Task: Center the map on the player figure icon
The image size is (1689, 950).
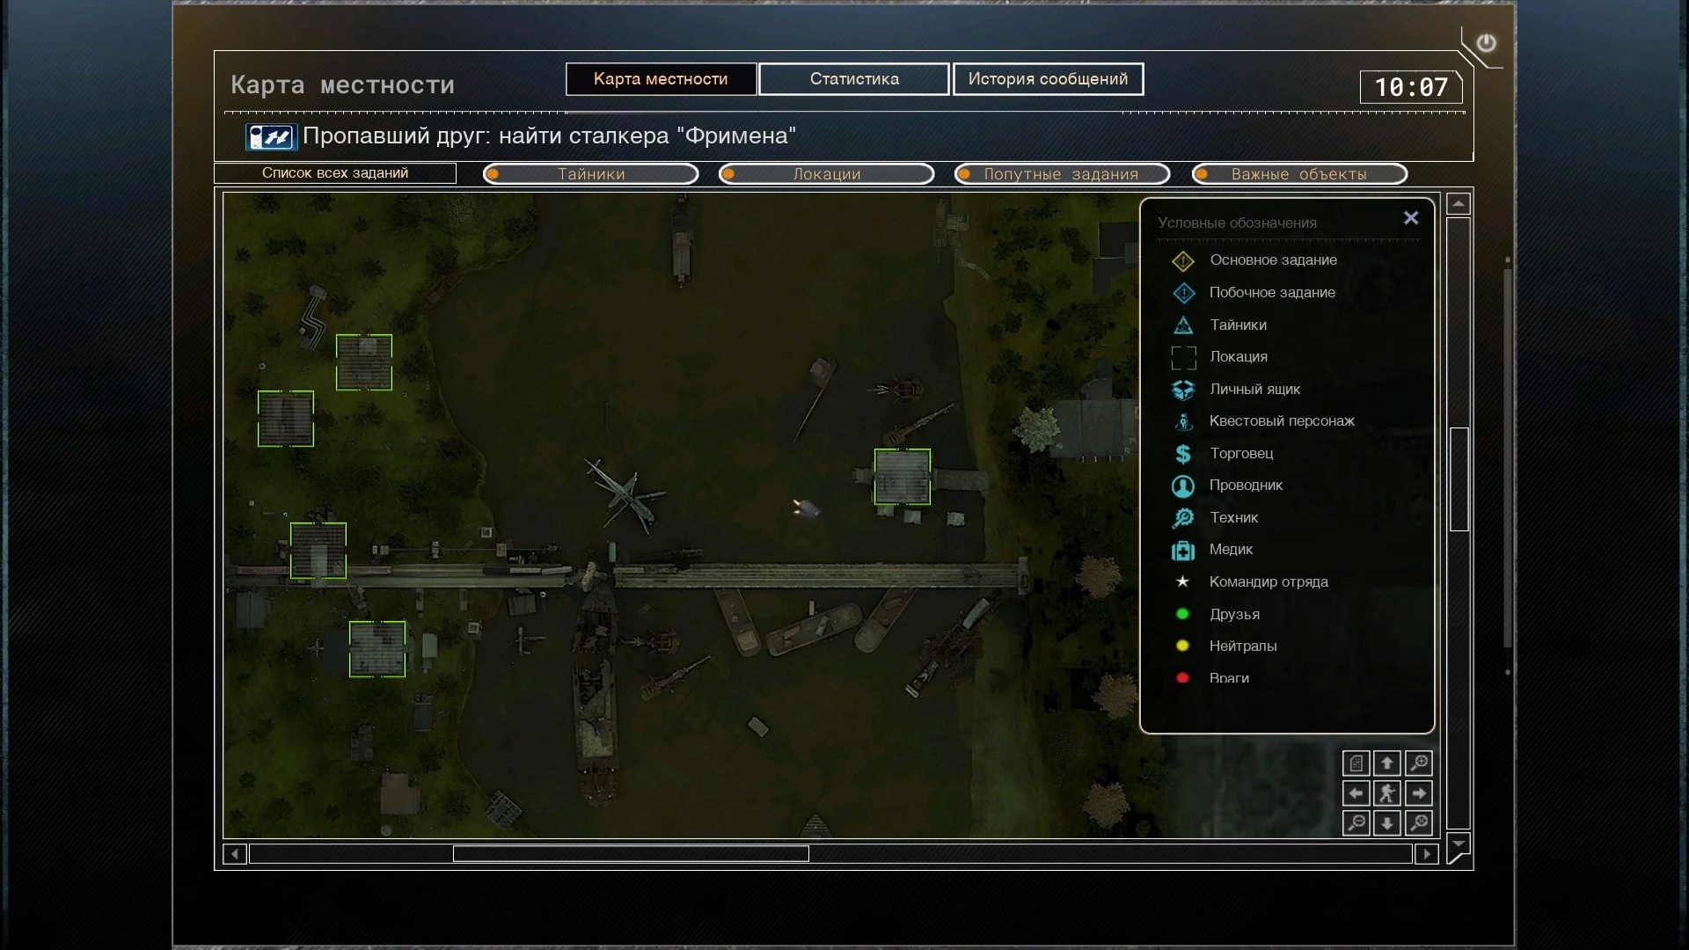Action: coord(1387,793)
